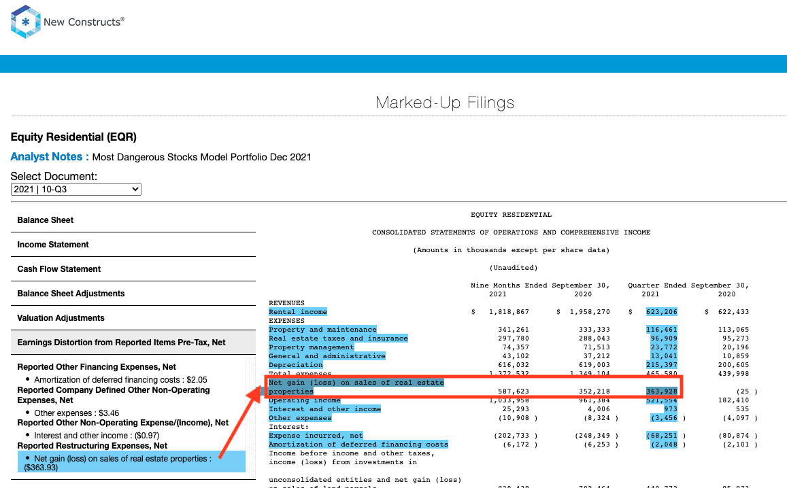Select Net gain (loss) on sales item in sidebar

tap(131, 462)
